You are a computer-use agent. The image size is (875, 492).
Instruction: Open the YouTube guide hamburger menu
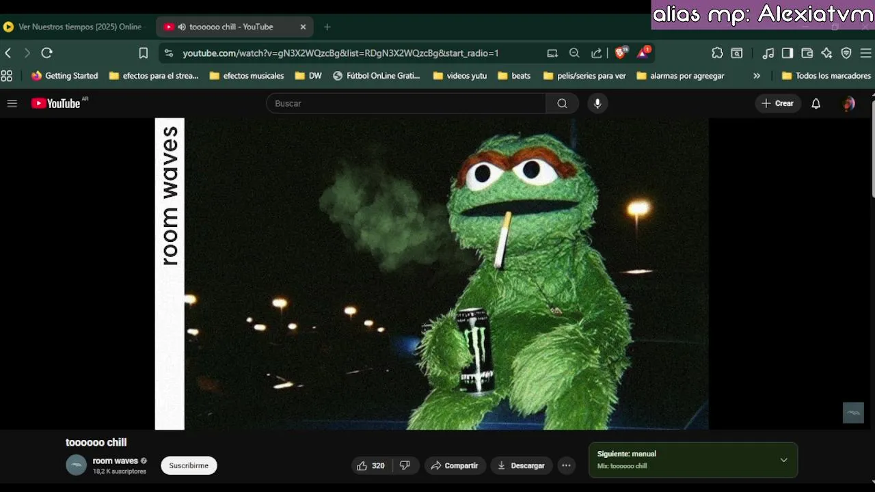pos(12,103)
